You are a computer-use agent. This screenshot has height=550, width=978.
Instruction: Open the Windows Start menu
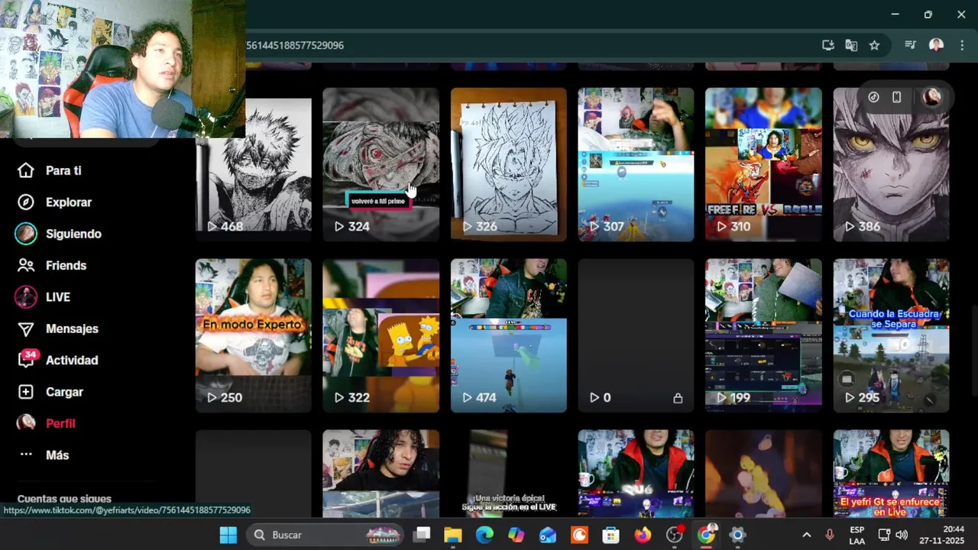coord(228,535)
